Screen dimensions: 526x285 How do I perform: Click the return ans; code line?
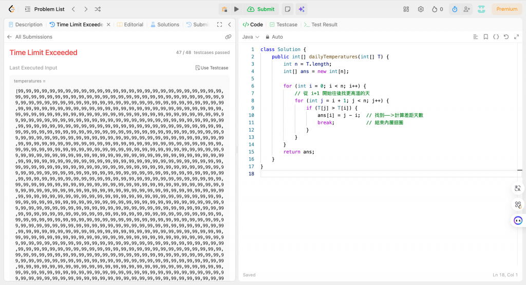click(x=298, y=152)
